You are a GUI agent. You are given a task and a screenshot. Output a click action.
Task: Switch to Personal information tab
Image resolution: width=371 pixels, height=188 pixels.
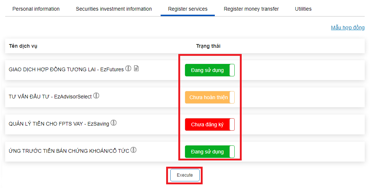coord(36,9)
